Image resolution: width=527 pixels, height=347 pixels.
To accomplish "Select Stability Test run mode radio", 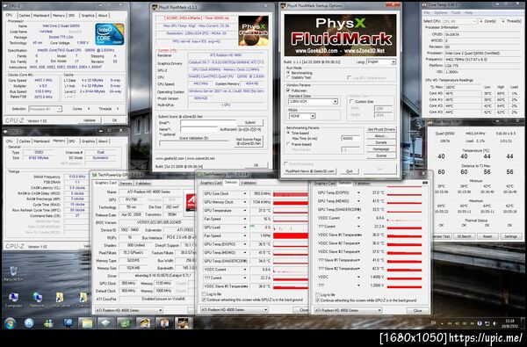I will [288, 77].
